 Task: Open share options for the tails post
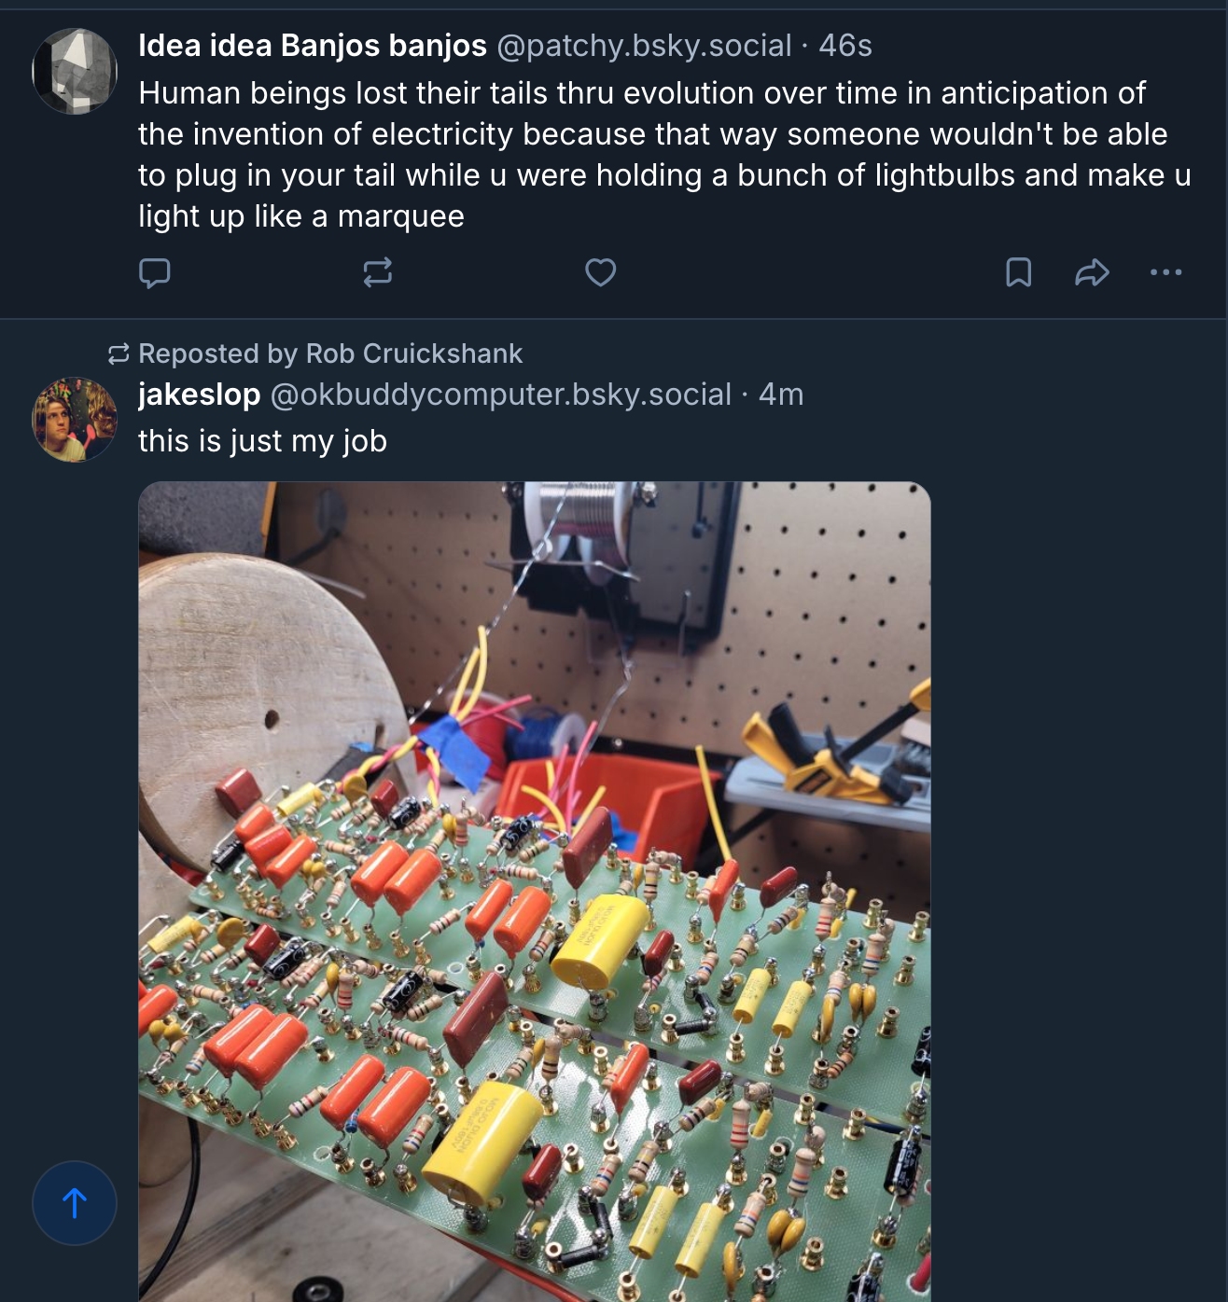[1092, 272]
